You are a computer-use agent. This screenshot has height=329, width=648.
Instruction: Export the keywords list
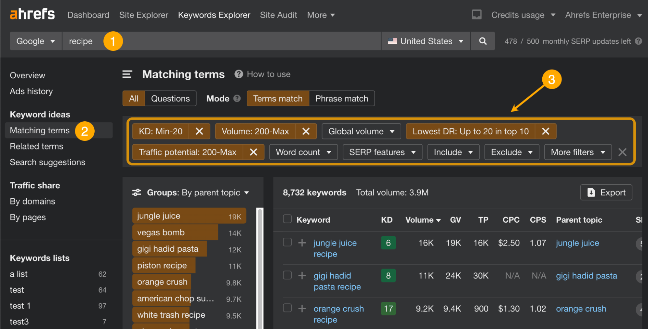[606, 192]
